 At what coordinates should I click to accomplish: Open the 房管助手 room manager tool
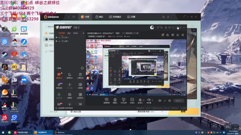(x=70, y=76)
